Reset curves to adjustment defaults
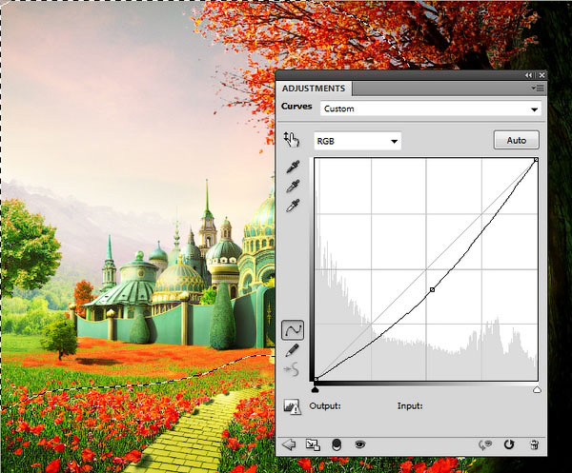572x473 pixels. 509,444
